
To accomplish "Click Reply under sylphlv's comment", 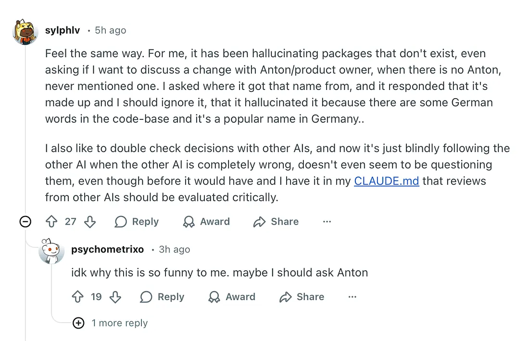I will click(x=137, y=222).
